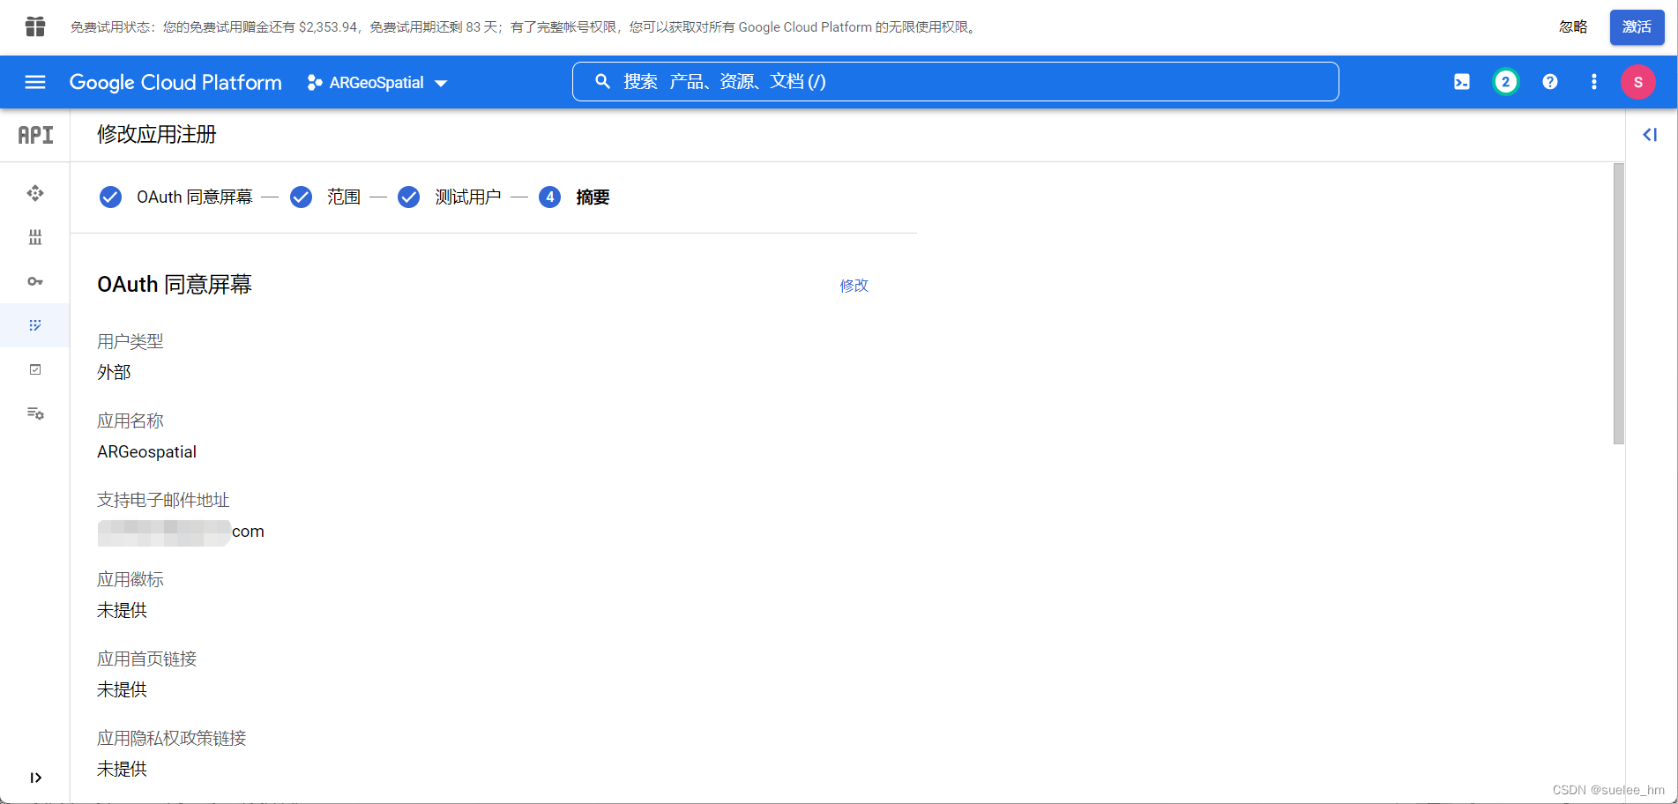The width and height of the screenshot is (1678, 804).
Task: Open the help question mark icon
Action: [1550, 82]
